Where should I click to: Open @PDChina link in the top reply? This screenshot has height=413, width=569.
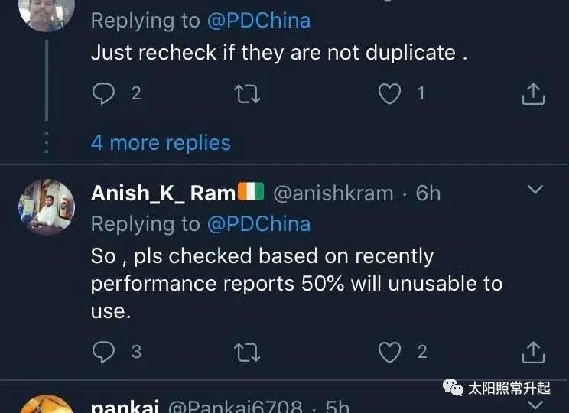pyautogui.click(x=258, y=21)
